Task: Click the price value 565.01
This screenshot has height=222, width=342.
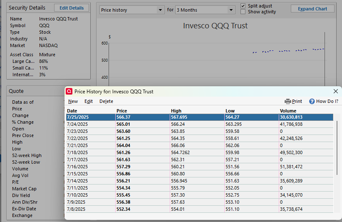Action: (123, 124)
